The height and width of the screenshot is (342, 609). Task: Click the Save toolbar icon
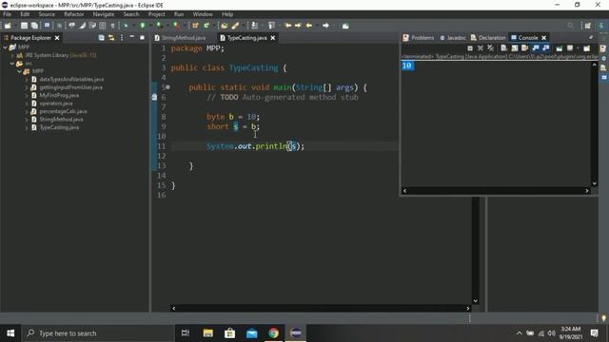(24, 26)
